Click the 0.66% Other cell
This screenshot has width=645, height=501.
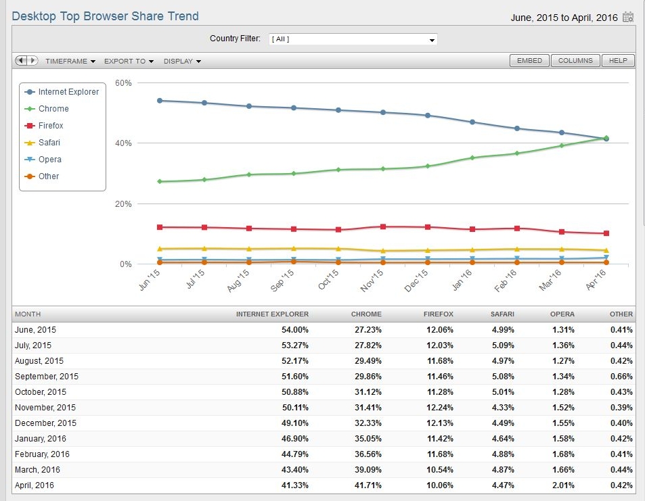point(621,377)
